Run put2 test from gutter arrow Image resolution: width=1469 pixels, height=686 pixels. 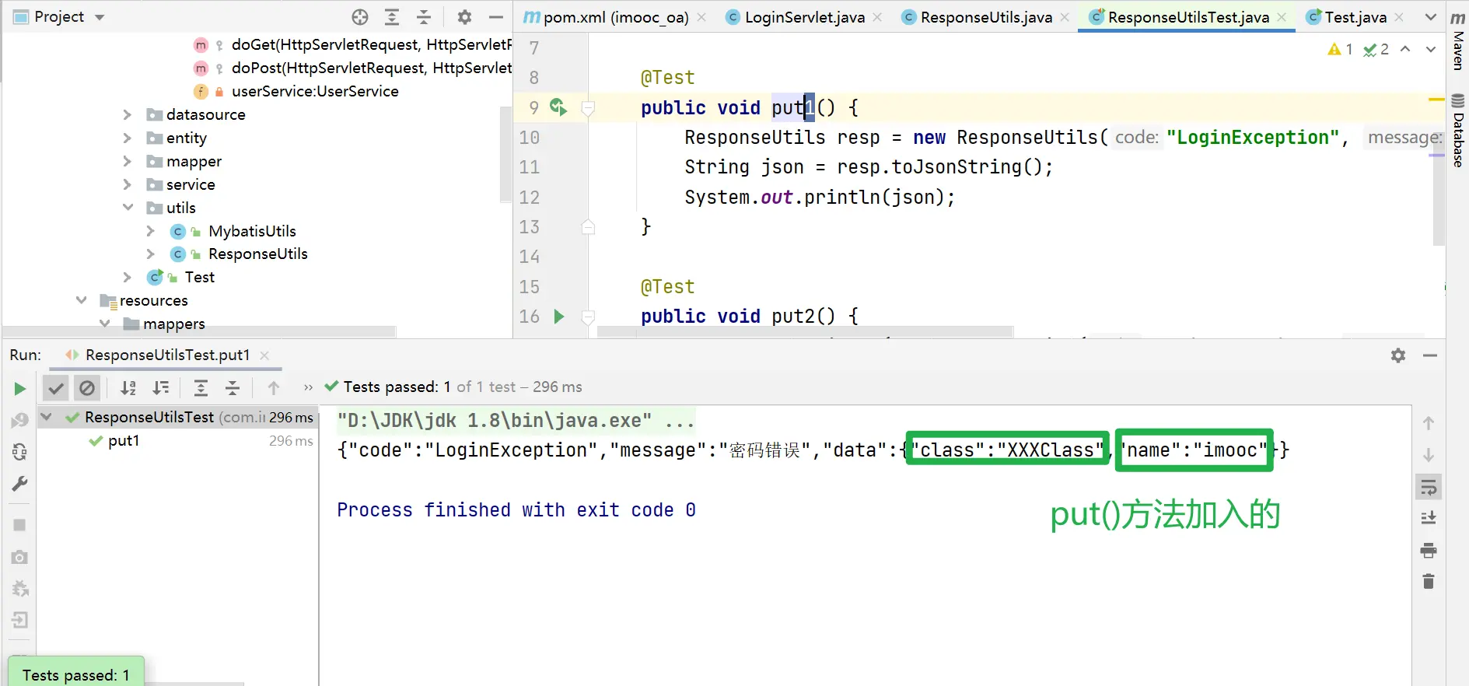coord(558,317)
